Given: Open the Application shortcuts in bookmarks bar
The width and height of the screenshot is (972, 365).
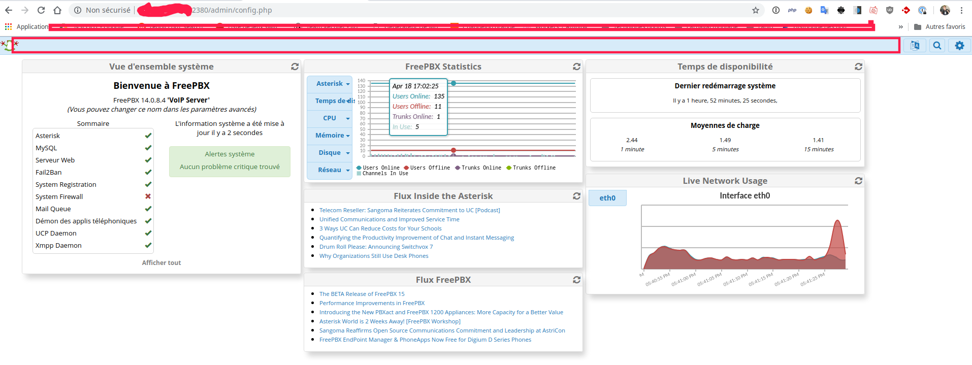Looking at the screenshot, I should tap(26, 27).
